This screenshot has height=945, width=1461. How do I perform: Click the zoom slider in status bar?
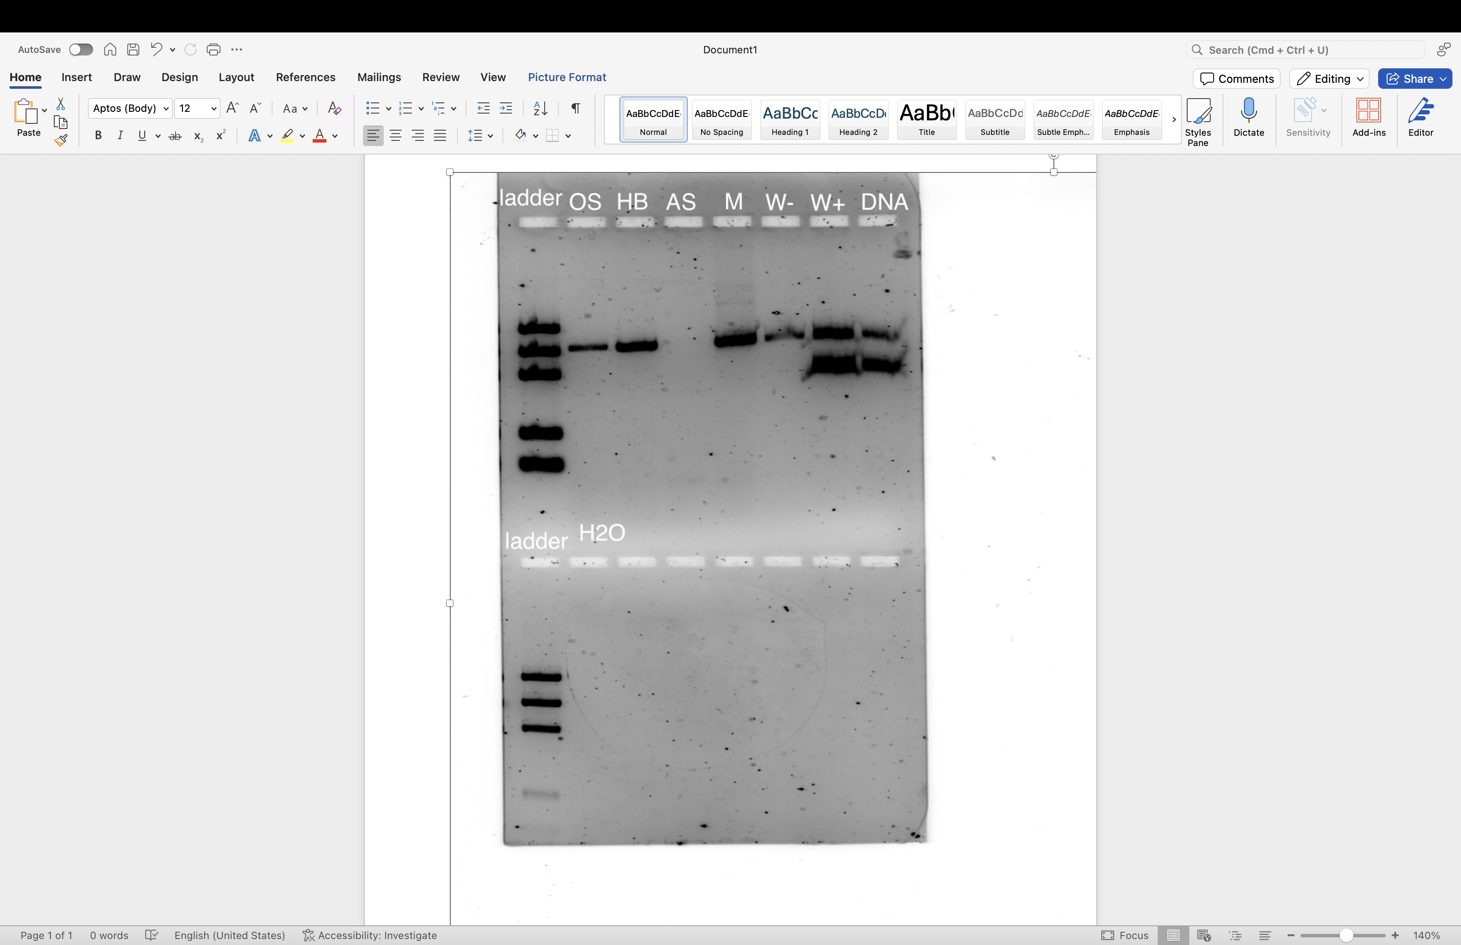click(1346, 935)
